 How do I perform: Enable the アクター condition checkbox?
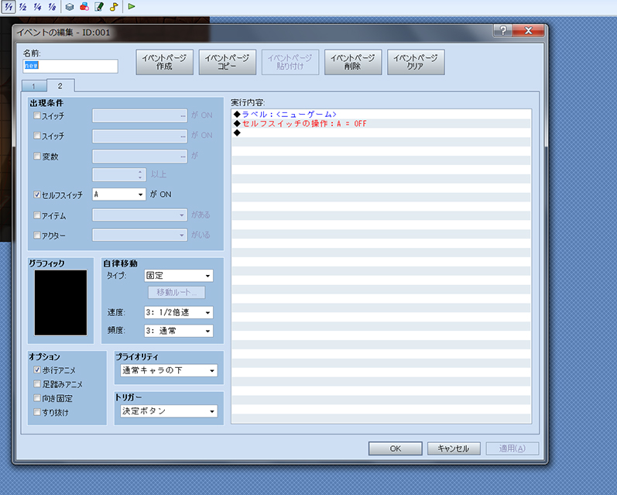pos(37,235)
